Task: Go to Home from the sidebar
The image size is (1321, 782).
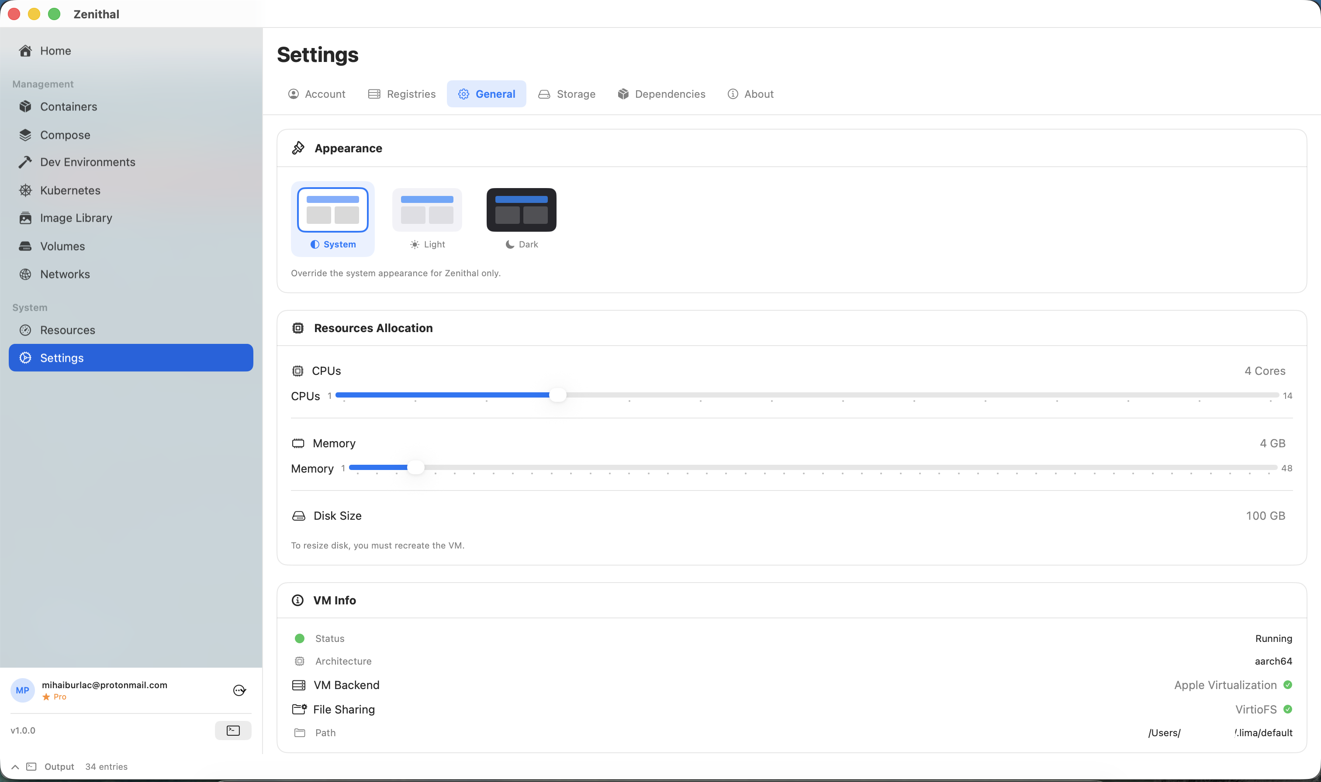Action: coord(55,51)
